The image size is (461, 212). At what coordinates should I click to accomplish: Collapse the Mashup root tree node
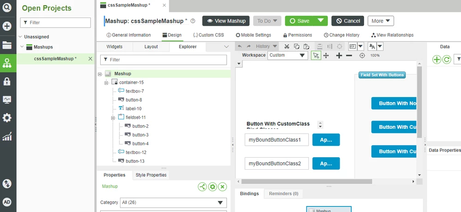point(100,74)
